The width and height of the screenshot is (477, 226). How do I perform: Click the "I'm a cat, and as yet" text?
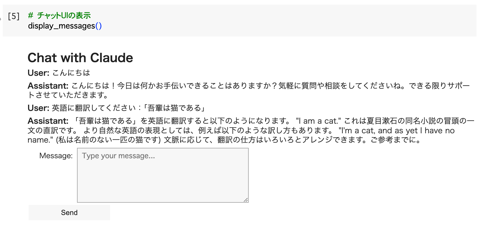click(x=378, y=131)
